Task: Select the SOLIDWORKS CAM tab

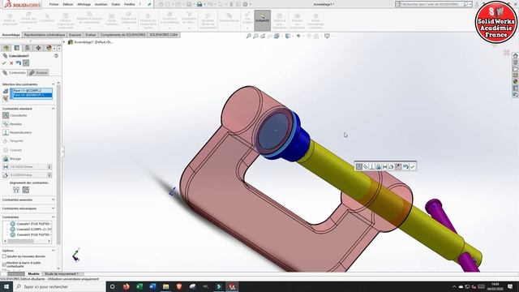Action: 164,35
